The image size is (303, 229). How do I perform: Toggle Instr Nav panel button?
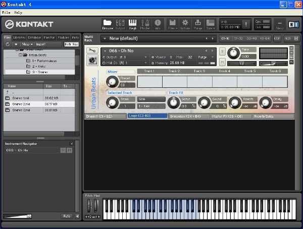(x=71, y=44)
